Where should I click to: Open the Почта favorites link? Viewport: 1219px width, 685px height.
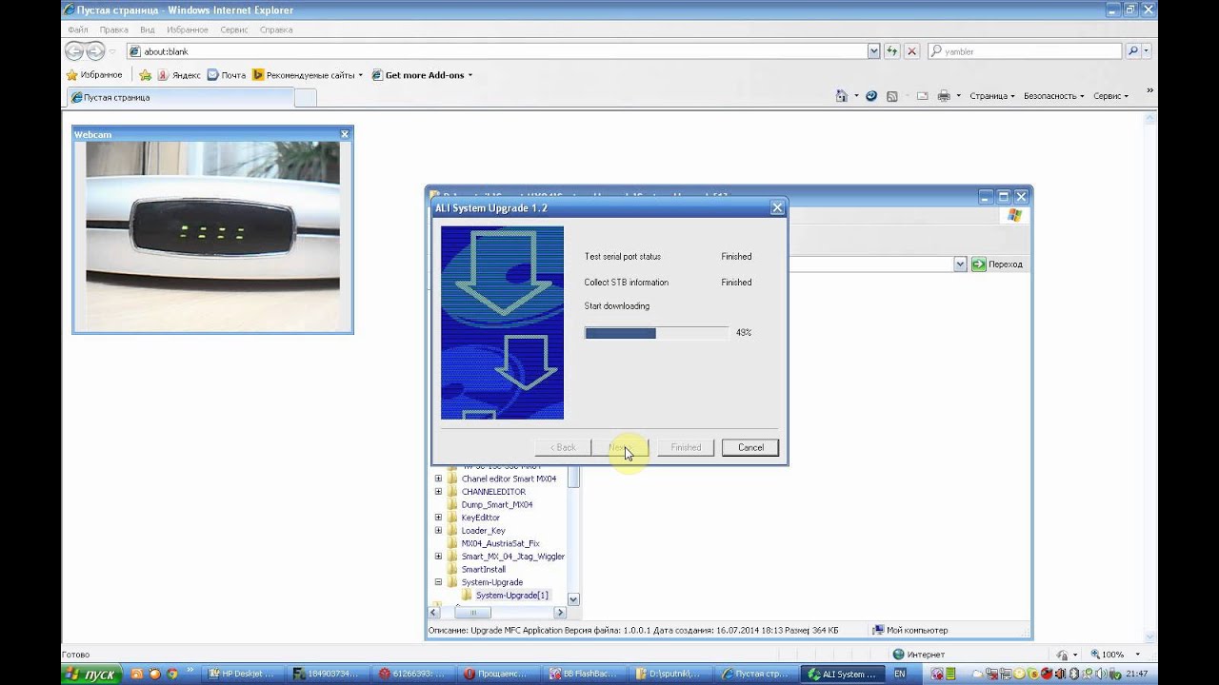point(226,75)
